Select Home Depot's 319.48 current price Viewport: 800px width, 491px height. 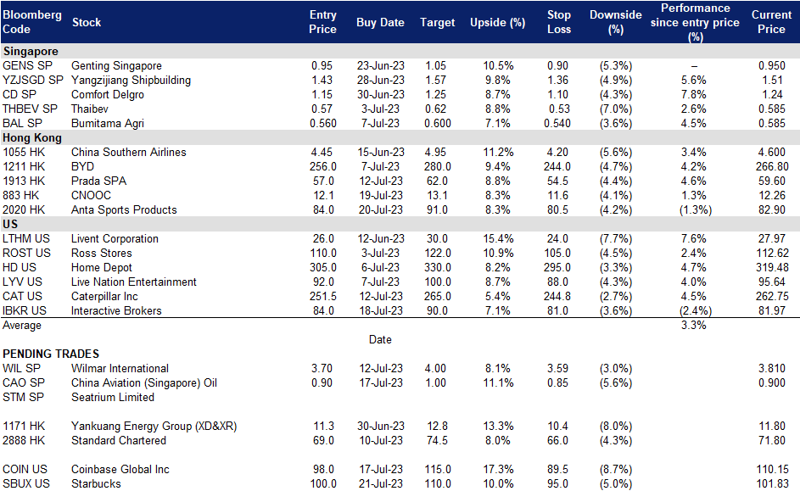click(772, 267)
